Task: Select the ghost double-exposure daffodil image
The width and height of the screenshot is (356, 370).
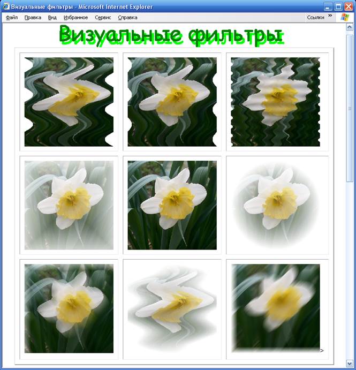Action: 69,308
